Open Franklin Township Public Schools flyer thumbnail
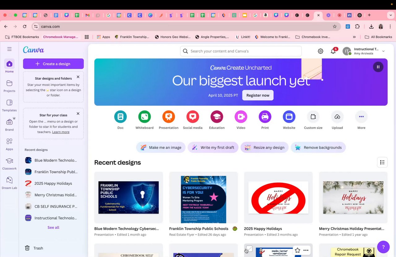Screen dimensions: 396x257 tap(203, 197)
